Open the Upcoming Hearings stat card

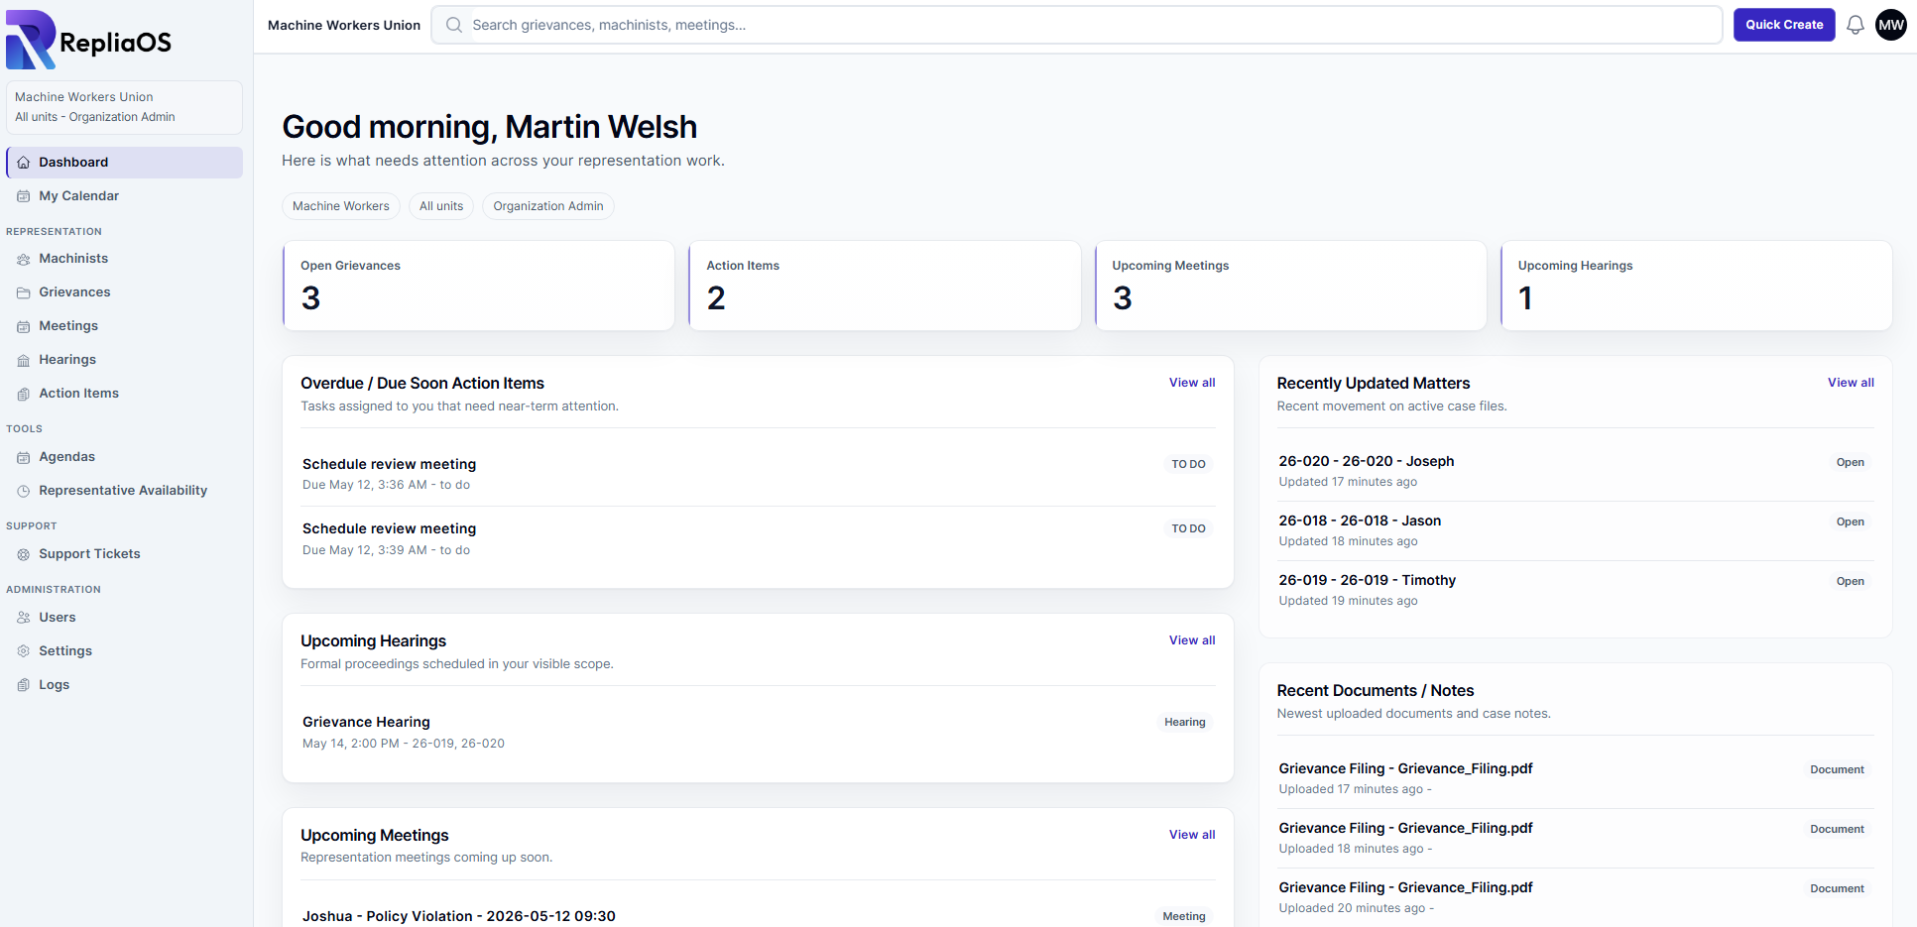click(1696, 286)
